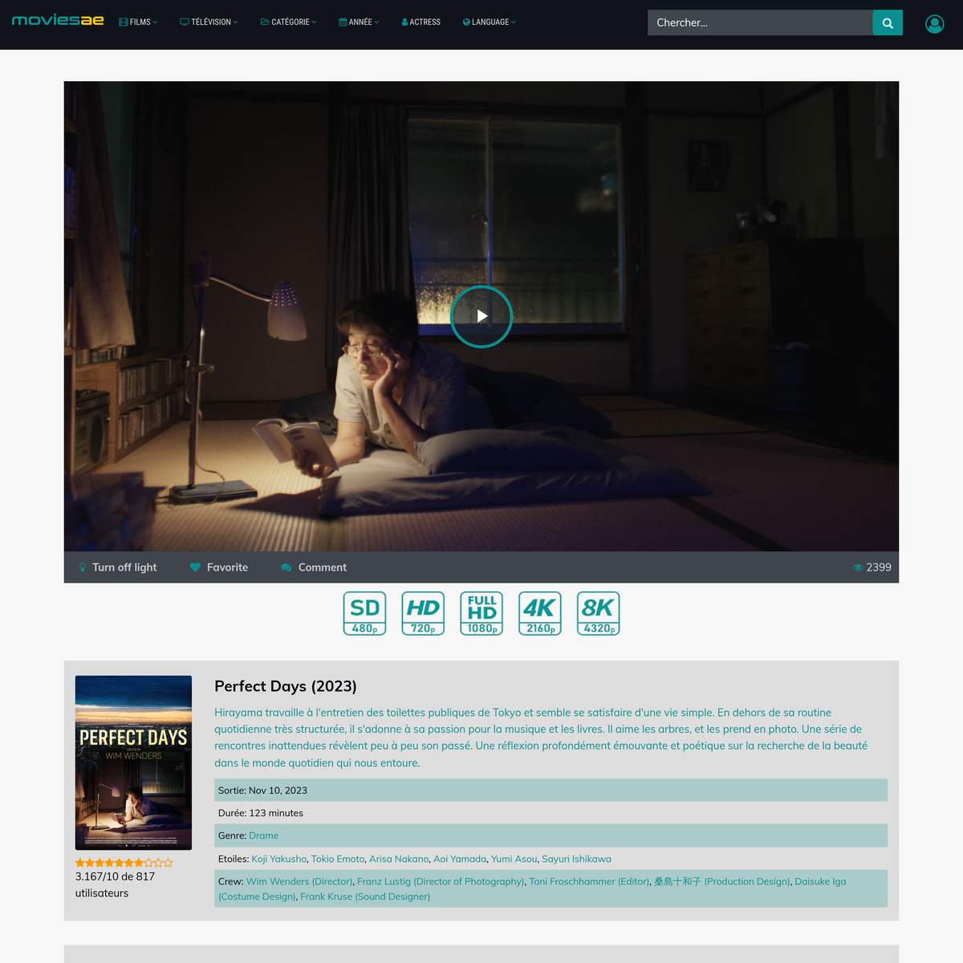The width and height of the screenshot is (963, 963).
Task: Add movie to Favorite
Action: coord(219,567)
